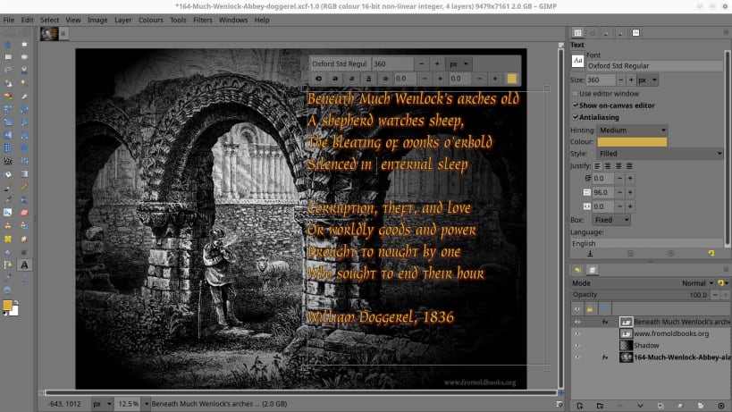Select the Eraser tool in the toolbox

(24, 213)
